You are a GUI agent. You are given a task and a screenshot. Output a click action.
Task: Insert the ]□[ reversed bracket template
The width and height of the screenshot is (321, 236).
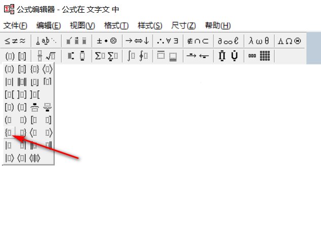click(x=34, y=95)
